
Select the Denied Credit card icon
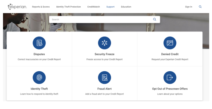[170, 43]
